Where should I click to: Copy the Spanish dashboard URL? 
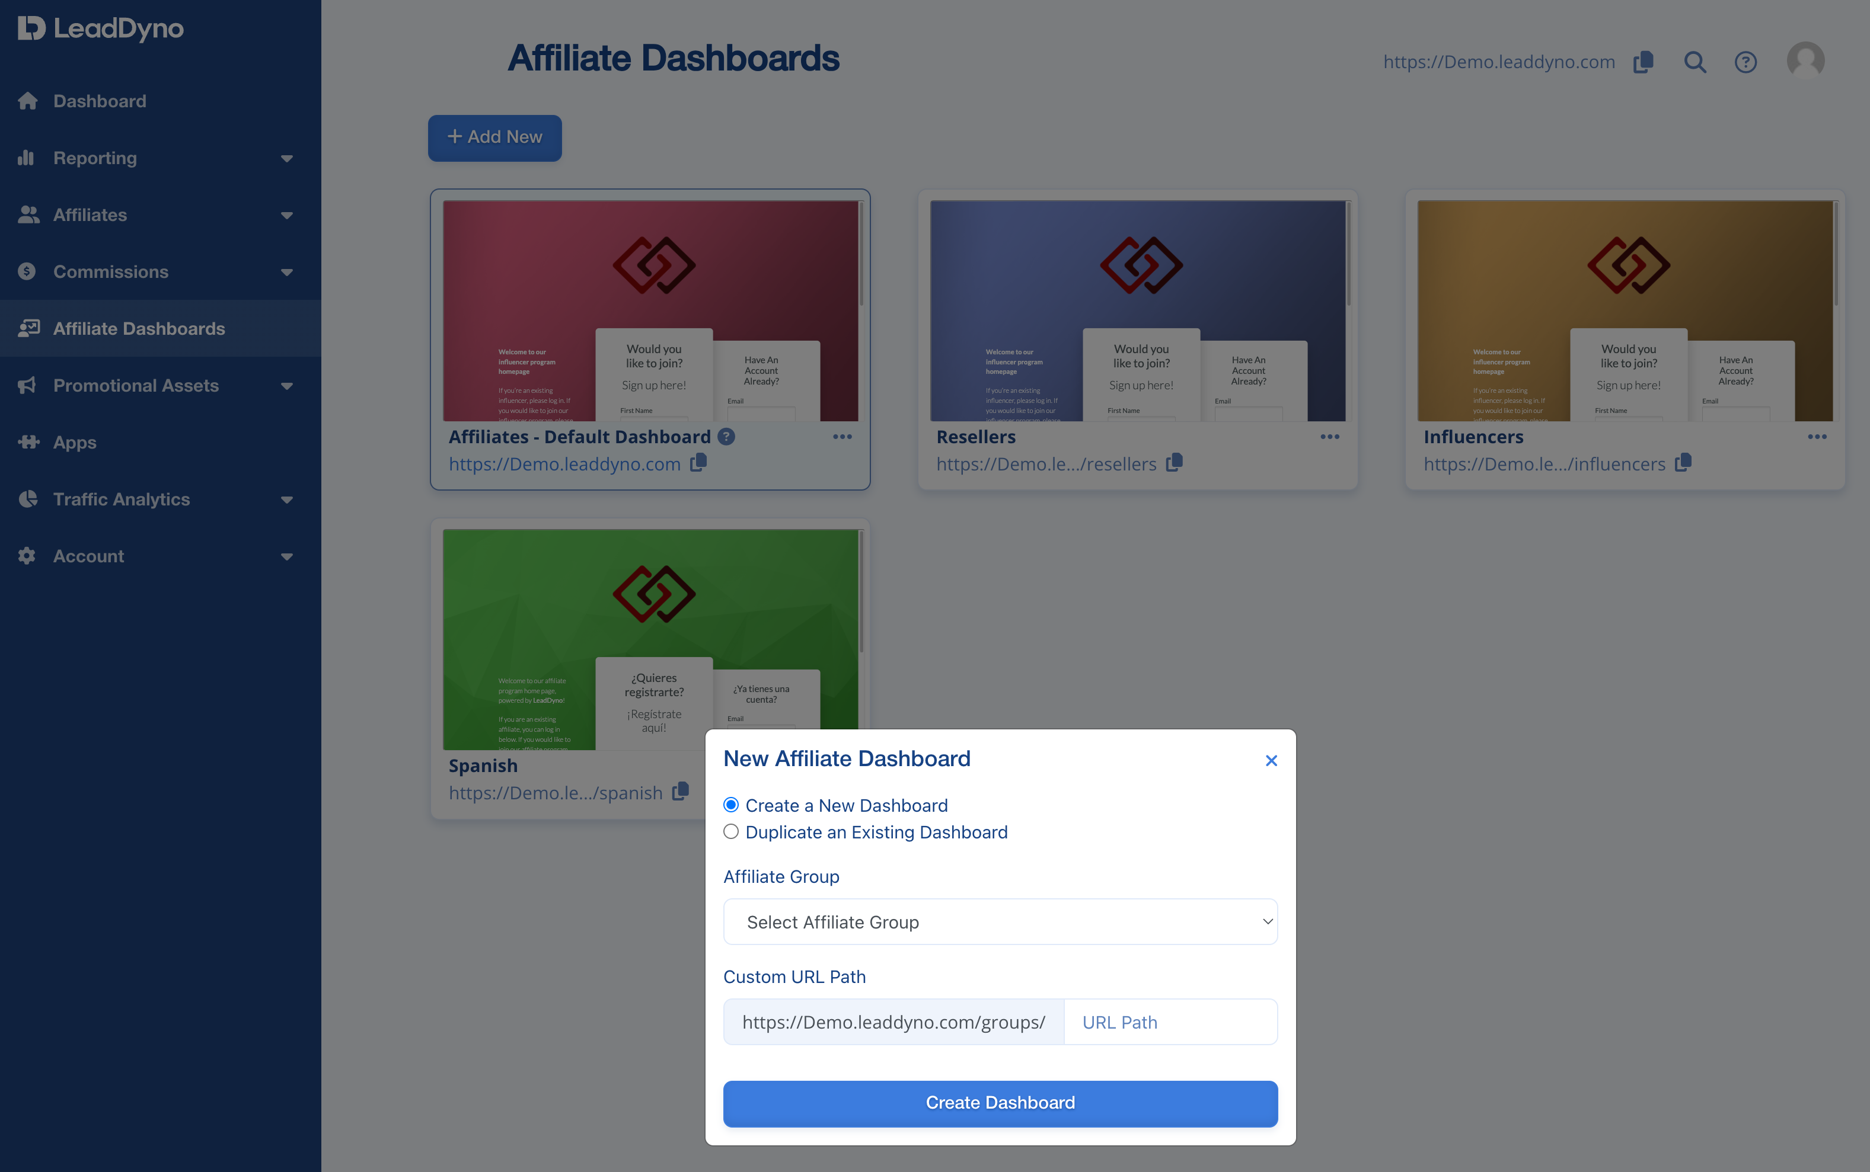point(680,792)
